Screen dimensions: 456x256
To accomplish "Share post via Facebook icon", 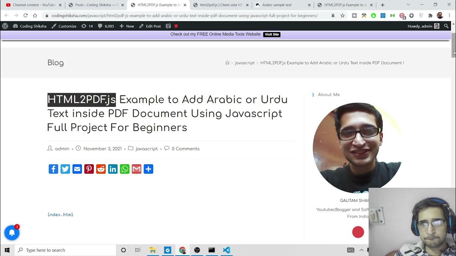I will 53,169.
